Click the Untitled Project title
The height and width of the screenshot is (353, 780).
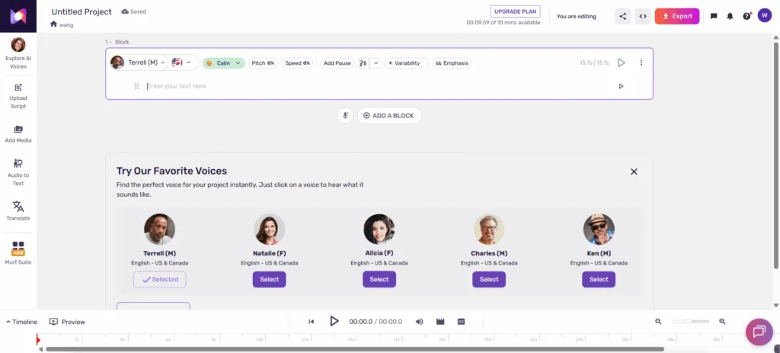coord(82,11)
